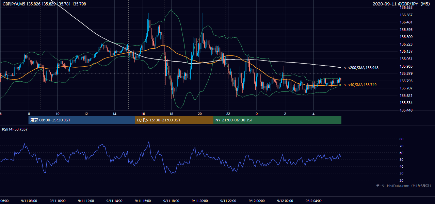This screenshot has width=435, height=204.
Task: Click the 9/12 00:00 time axis label
Action: tap(257, 201)
